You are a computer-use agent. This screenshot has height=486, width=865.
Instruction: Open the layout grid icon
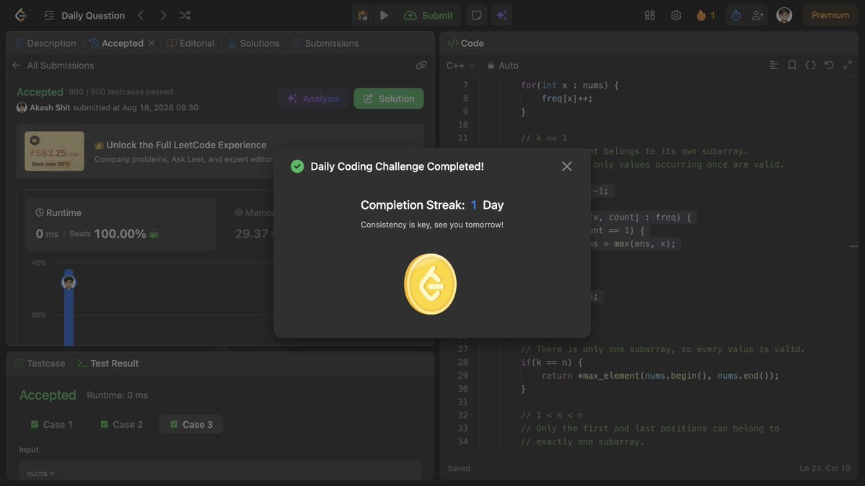click(x=650, y=15)
